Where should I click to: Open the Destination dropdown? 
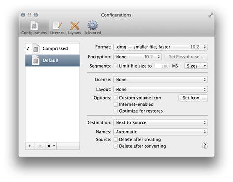[x=161, y=123]
